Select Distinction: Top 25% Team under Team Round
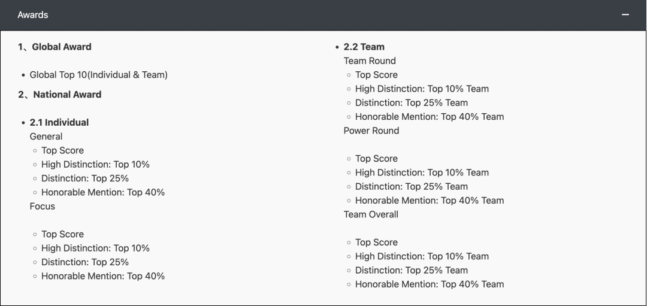Viewport: 647px width, 306px height. tap(412, 102)
